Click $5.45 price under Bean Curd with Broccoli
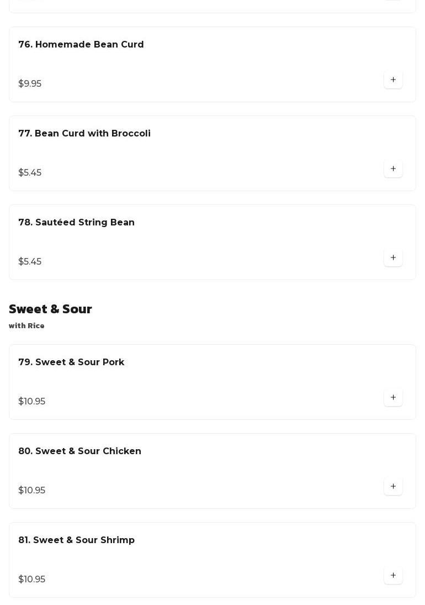Viewport: 425px width, 605px height. click(30, 172)
